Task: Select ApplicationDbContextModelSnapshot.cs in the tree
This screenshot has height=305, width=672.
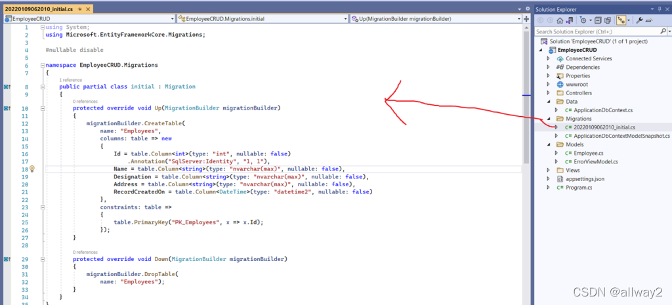Action: [x=621, y=136]
